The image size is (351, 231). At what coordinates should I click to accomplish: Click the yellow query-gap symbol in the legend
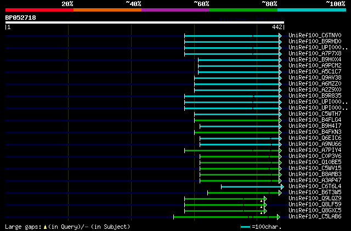coord(45,227)
